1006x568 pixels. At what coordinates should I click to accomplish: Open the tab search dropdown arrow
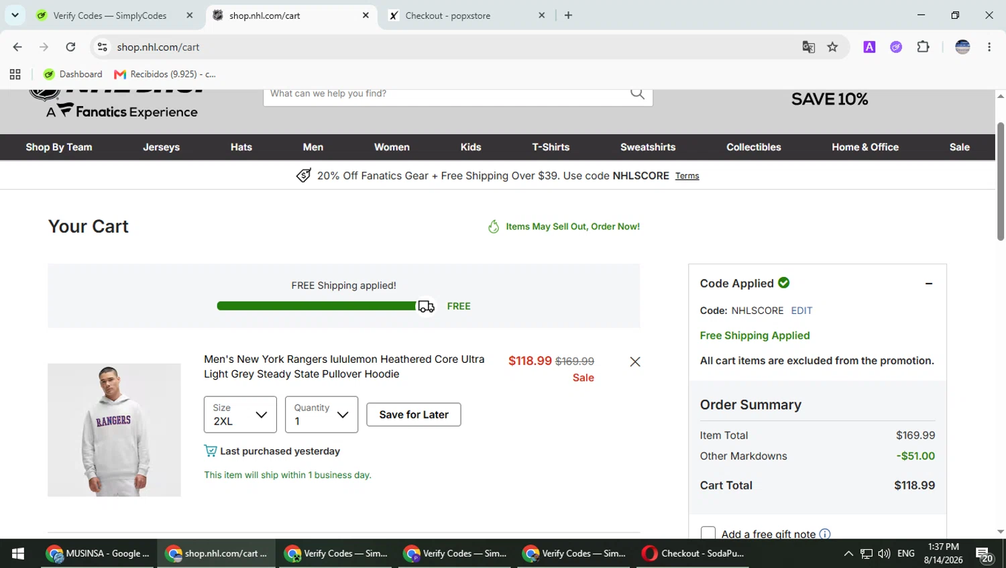(15, 15)
